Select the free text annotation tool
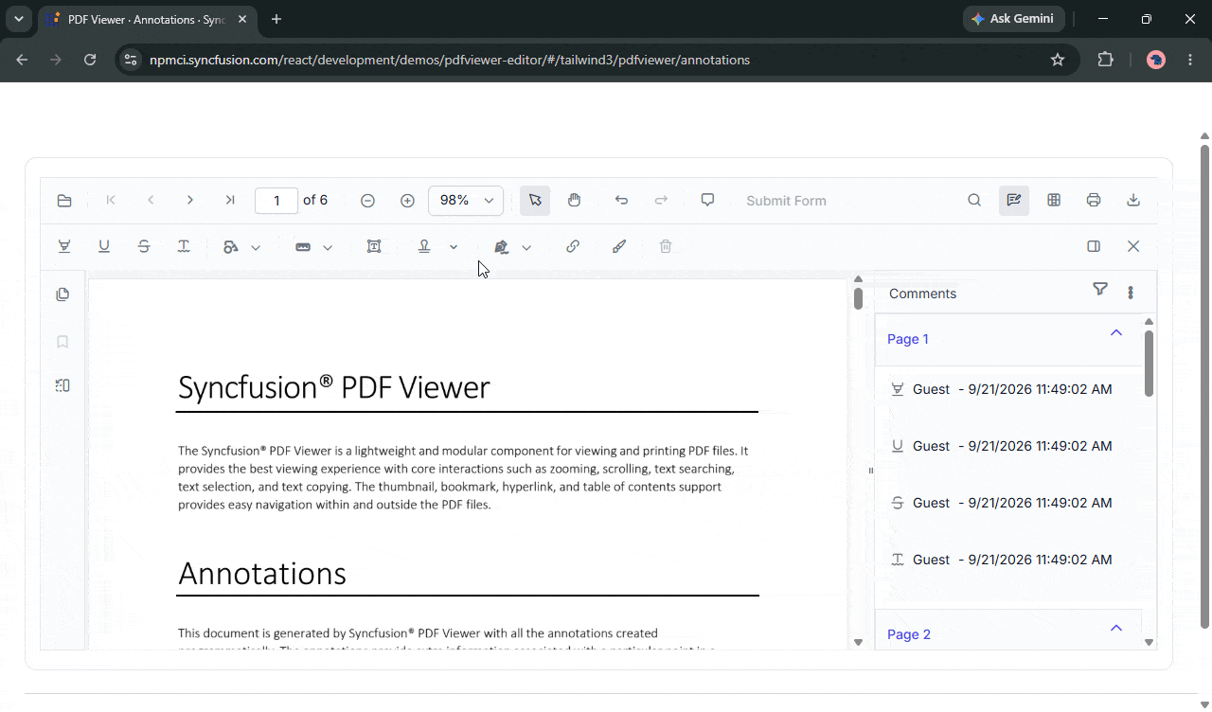This screenshot has height=712, width=1212. click(x=374, y=246)
